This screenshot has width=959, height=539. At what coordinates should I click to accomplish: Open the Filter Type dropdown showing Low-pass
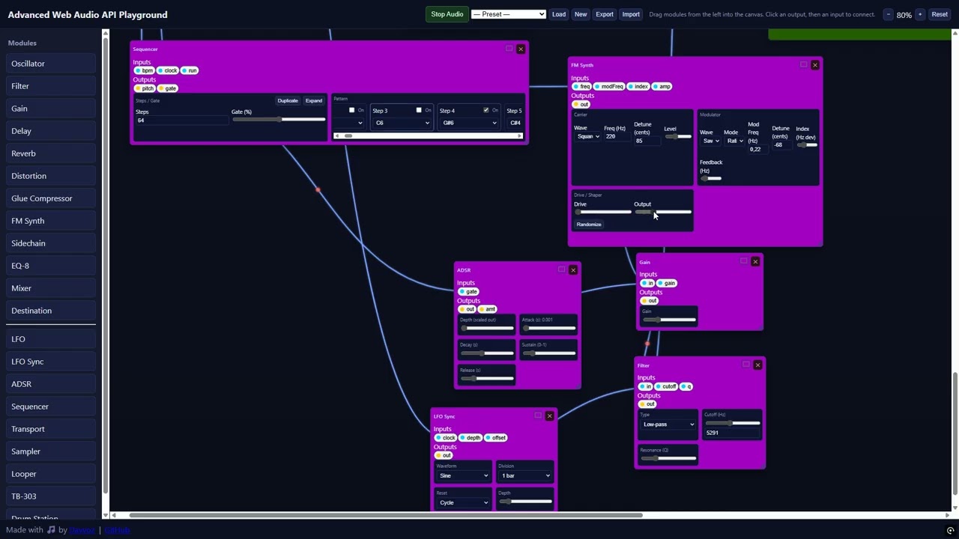668,424
